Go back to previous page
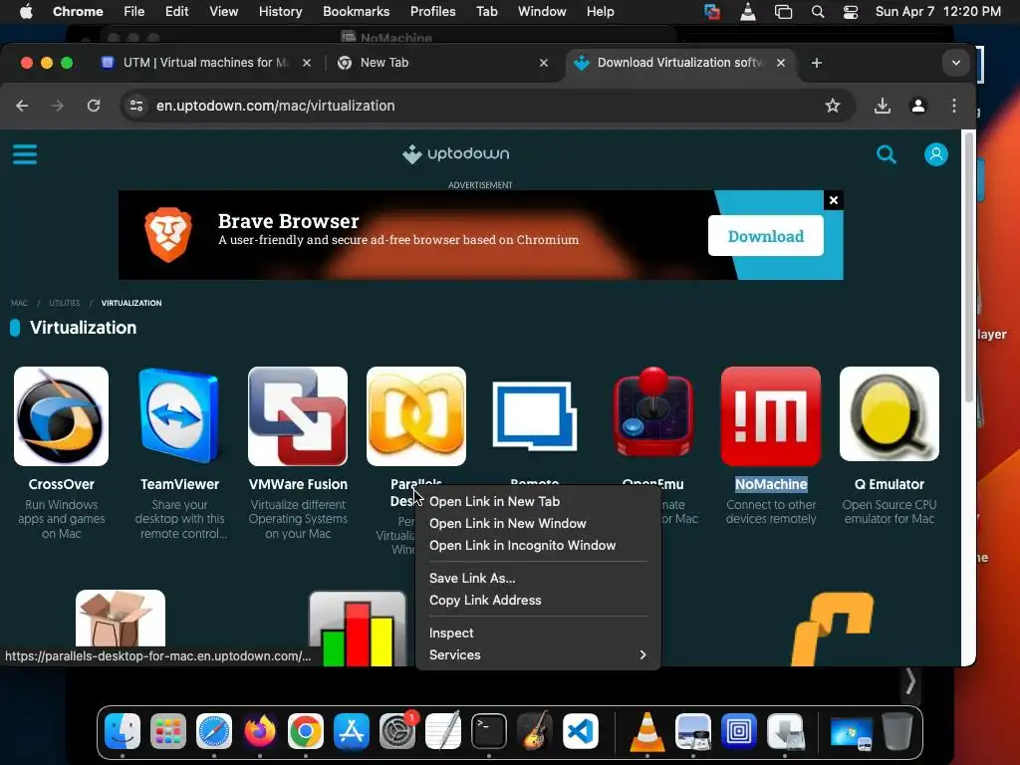 pyautogui.click(x=22, y=106)
